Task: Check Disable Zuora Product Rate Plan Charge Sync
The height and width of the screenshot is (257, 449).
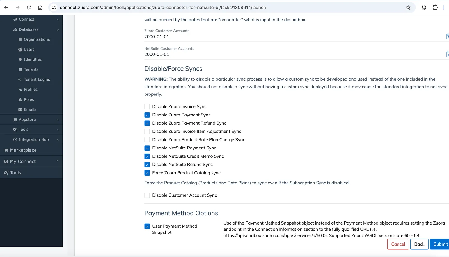Action: click(147, 140)
